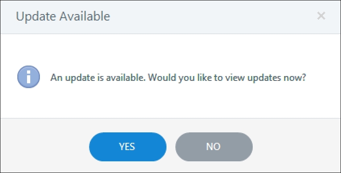Click the blue information icon

(29, 77)
